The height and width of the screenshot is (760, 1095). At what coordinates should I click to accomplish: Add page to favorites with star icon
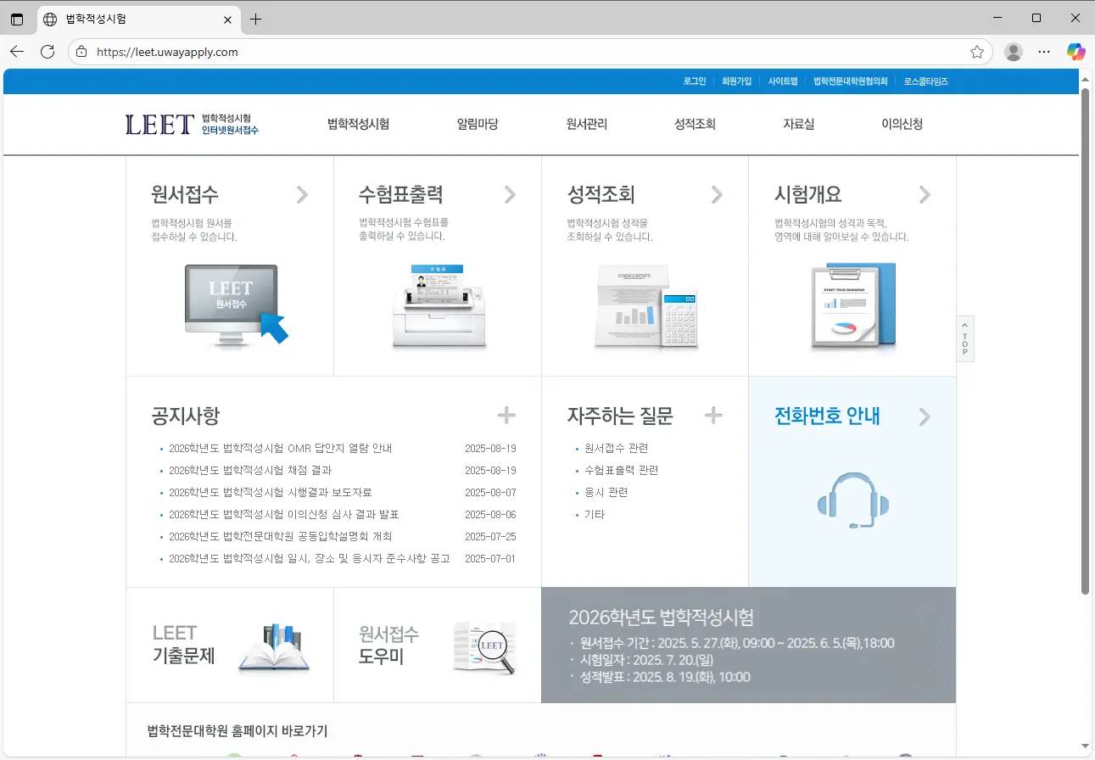tap(977, 52)
